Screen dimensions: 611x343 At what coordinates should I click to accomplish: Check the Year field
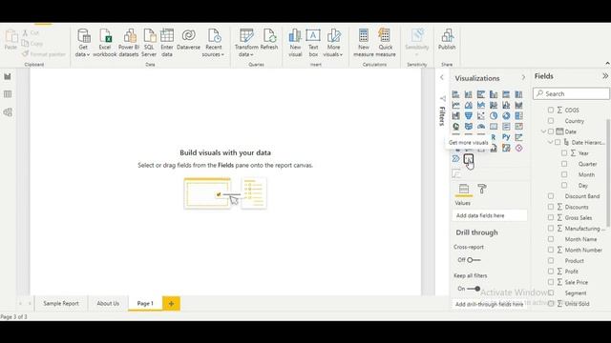click(x=564, y=153)
